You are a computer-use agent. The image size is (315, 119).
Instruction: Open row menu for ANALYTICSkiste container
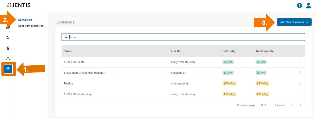(300, 62)
